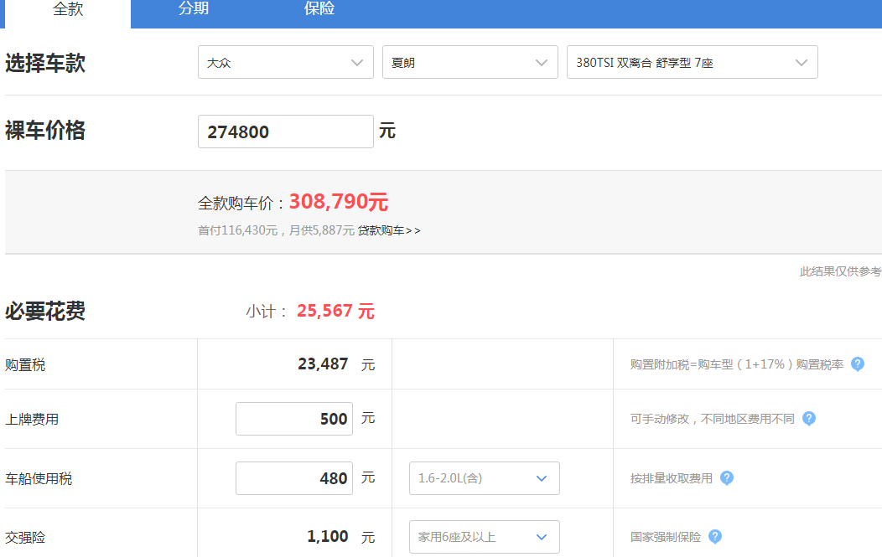Open help icon next to 可手动修改 note
This screenshot has height=557, width=882.
pyautogui.click(x=809, y=419)
